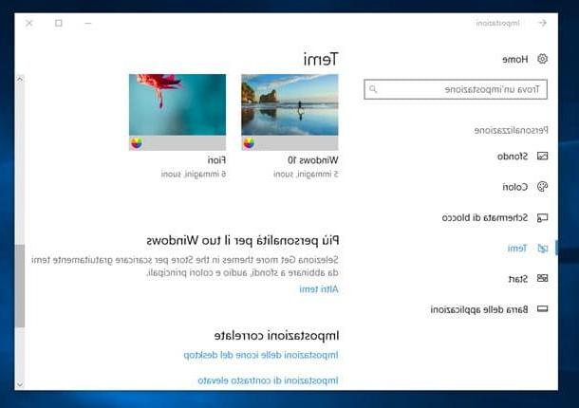579x408 pixels.
Task: Click the Schermata di blocco icon
Action: (542, 217)
